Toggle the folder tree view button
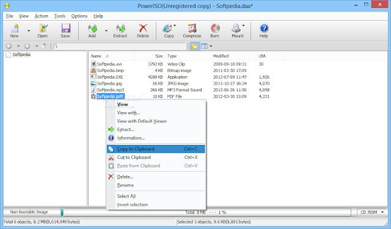Viewport: 391px width, 229px height. (194, 46)
